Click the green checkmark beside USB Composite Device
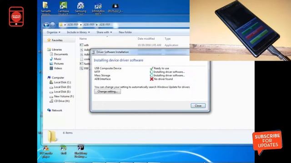 tap(151, 68)
